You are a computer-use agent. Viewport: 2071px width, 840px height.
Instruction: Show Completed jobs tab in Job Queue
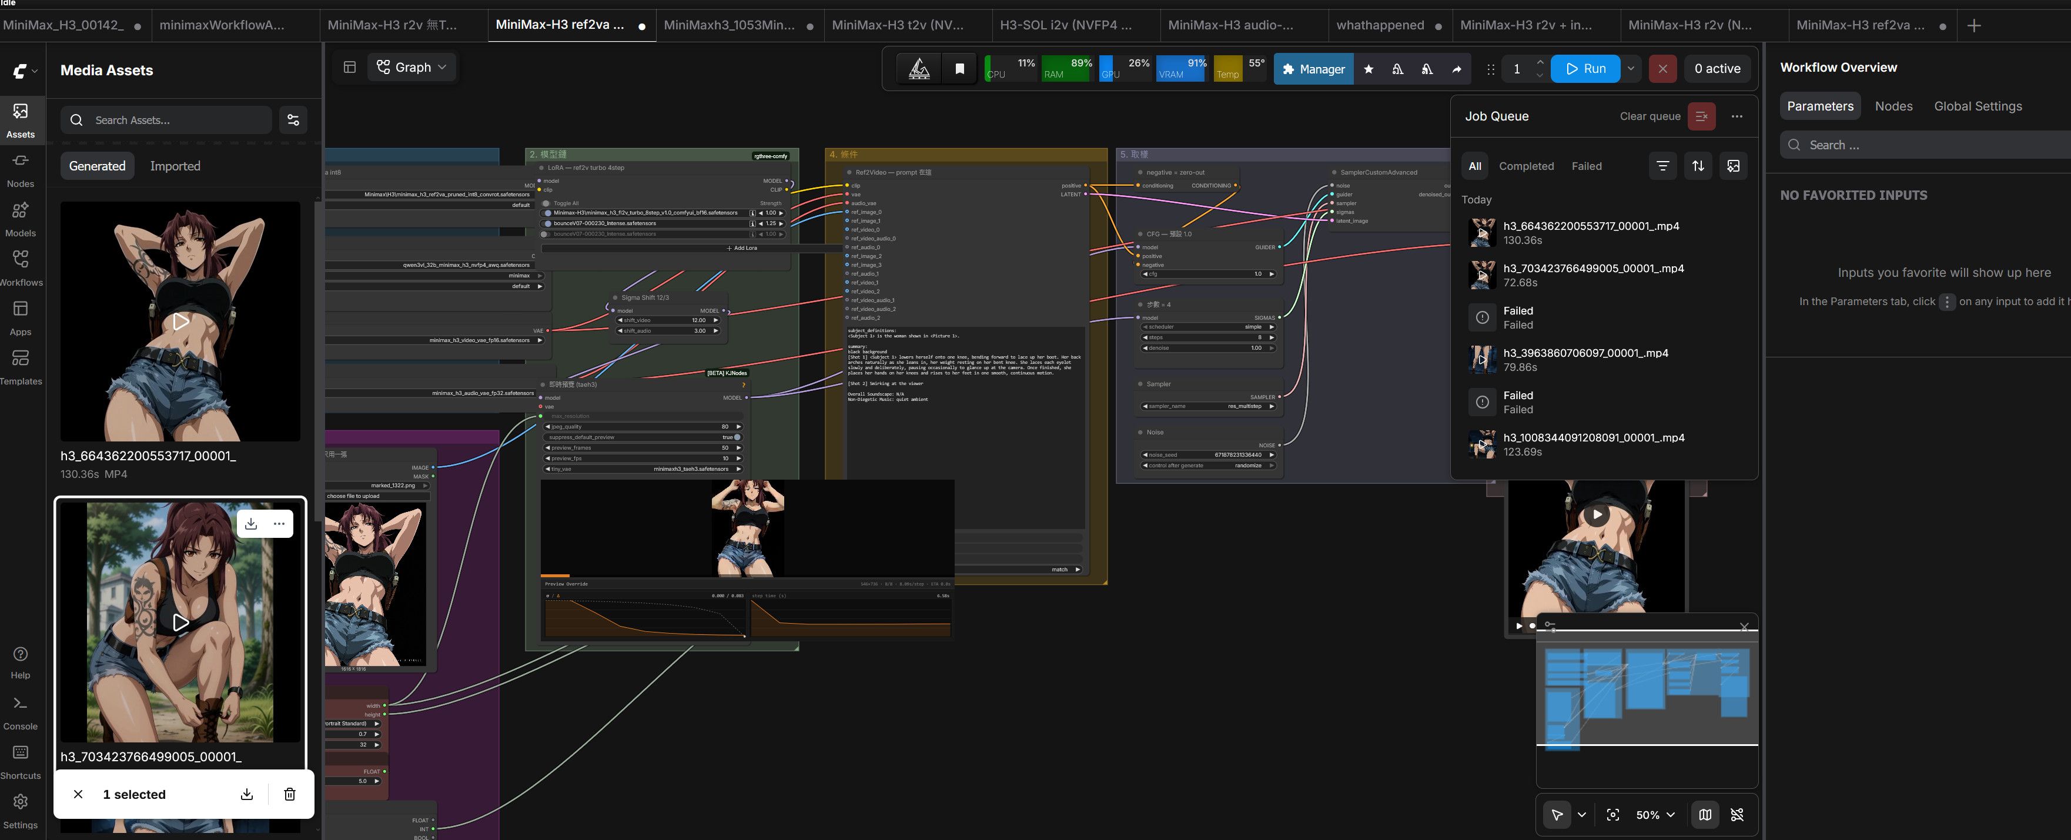1526,166
